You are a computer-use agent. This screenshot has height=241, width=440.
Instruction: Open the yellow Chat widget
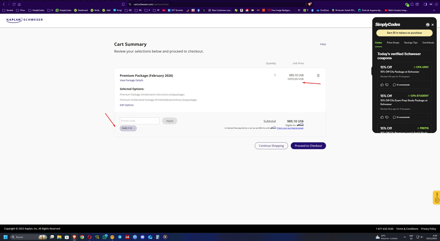[437, 198]
